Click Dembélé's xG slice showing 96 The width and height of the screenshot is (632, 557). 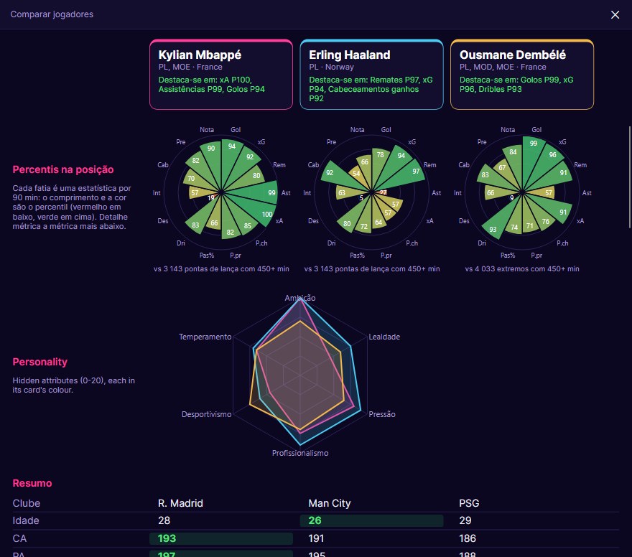coord(549,161)
